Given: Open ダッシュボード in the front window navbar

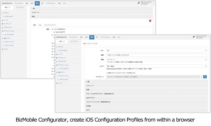Looking at the screenshot, I should pyautogui.click(x=73, y=37).
